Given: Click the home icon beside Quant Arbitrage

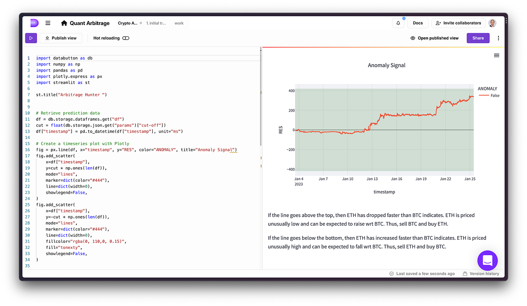Looking at the screenshot, I should tap(64, 23).
